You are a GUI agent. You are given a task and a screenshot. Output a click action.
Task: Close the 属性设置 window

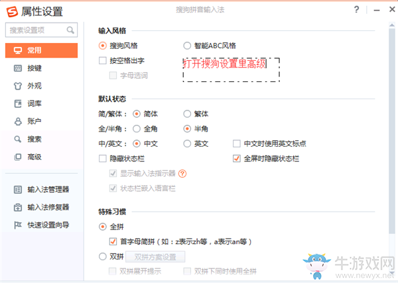[392, 9]
